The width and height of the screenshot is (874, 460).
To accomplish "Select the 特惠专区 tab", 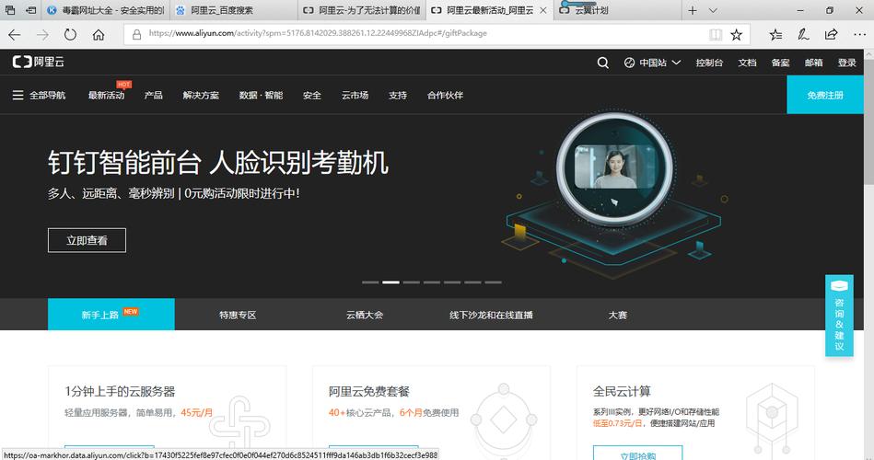I will pyautogui.click(x=238, y=315).
